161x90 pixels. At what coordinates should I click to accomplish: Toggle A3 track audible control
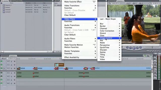[2, 80]
